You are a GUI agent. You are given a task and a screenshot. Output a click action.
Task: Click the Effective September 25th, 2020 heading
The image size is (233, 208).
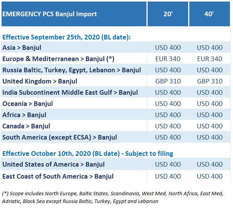[x=66, y=38]
